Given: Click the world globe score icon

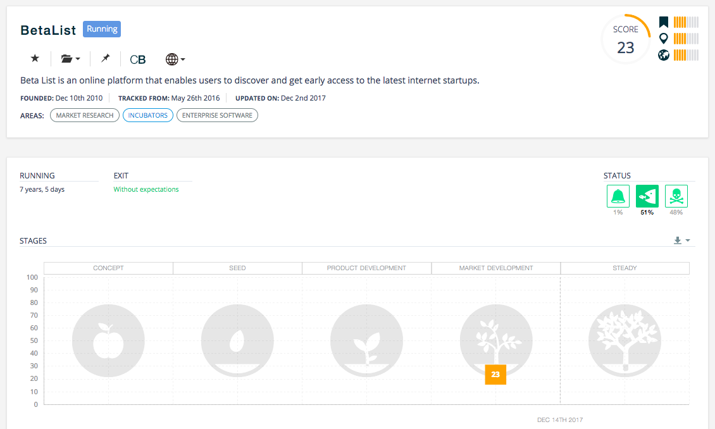Looking at the screenshot, I should 664,55.
